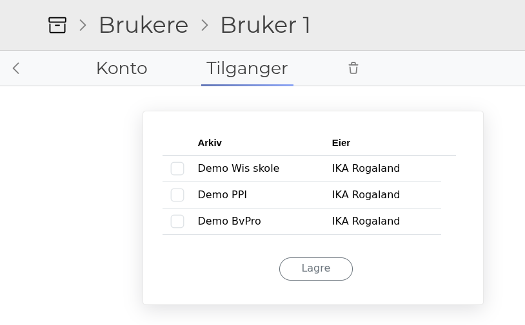Save changes with the Lagre button
Viewport: 525px width, 325px height.
coord(316,268)
